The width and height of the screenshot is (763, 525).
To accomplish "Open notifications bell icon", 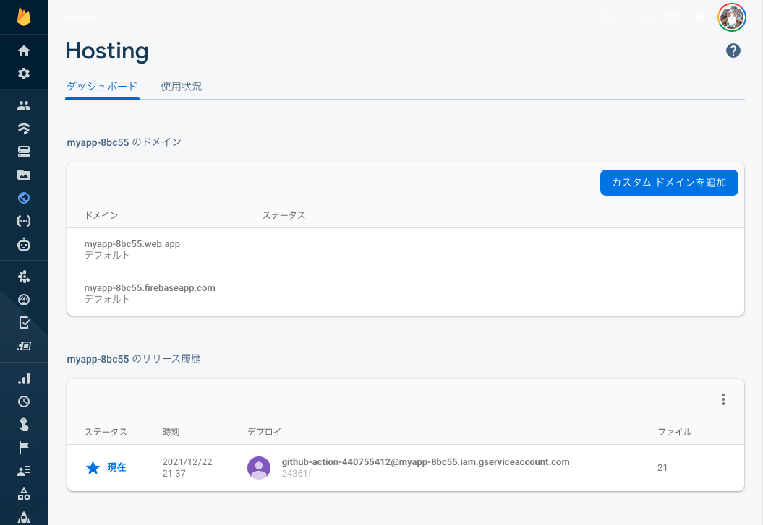I will click(x=700, y=17).
